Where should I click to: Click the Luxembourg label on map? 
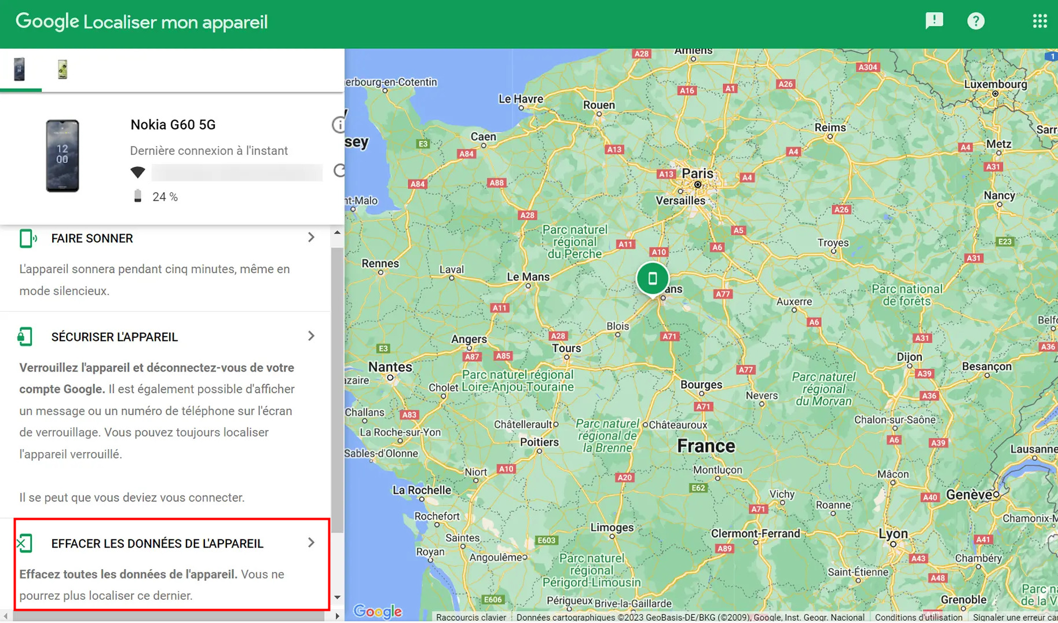click(995, 84)
